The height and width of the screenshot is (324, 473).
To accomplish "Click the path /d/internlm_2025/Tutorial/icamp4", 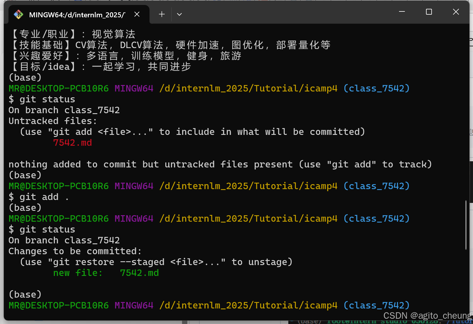I will (248, 88).
